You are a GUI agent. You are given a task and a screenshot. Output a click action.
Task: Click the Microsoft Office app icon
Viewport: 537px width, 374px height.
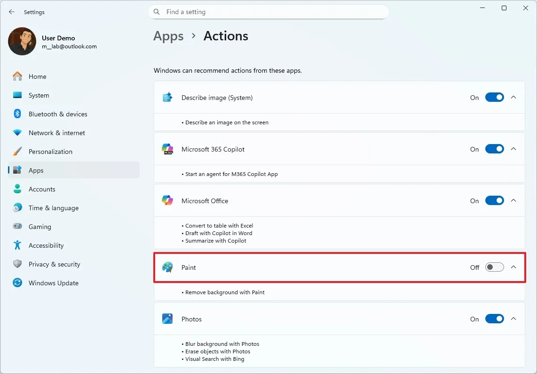167,200
